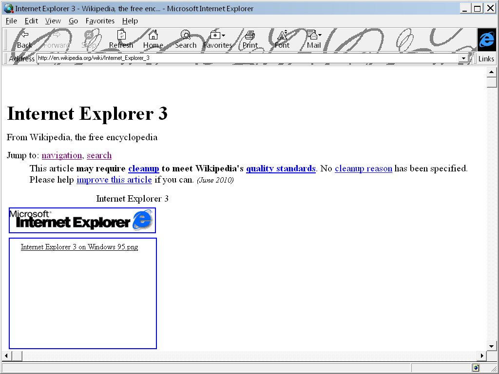Click the status bar globe icon
Viewport: 499px width, 374px height.
point(475,367)
